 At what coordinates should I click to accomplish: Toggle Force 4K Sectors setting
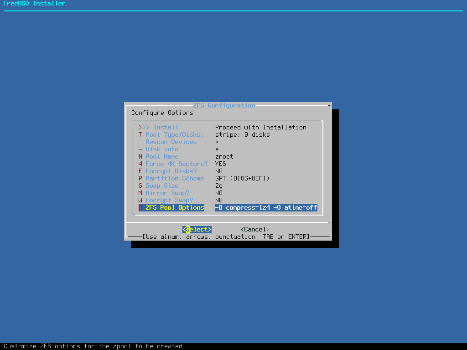click(176, 164)
